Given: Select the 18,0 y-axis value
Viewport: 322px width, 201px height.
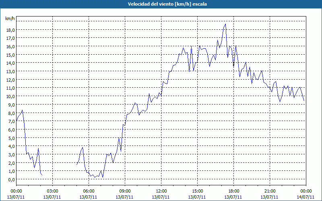Looking at the screenshot, I should (x=11, y=30).
